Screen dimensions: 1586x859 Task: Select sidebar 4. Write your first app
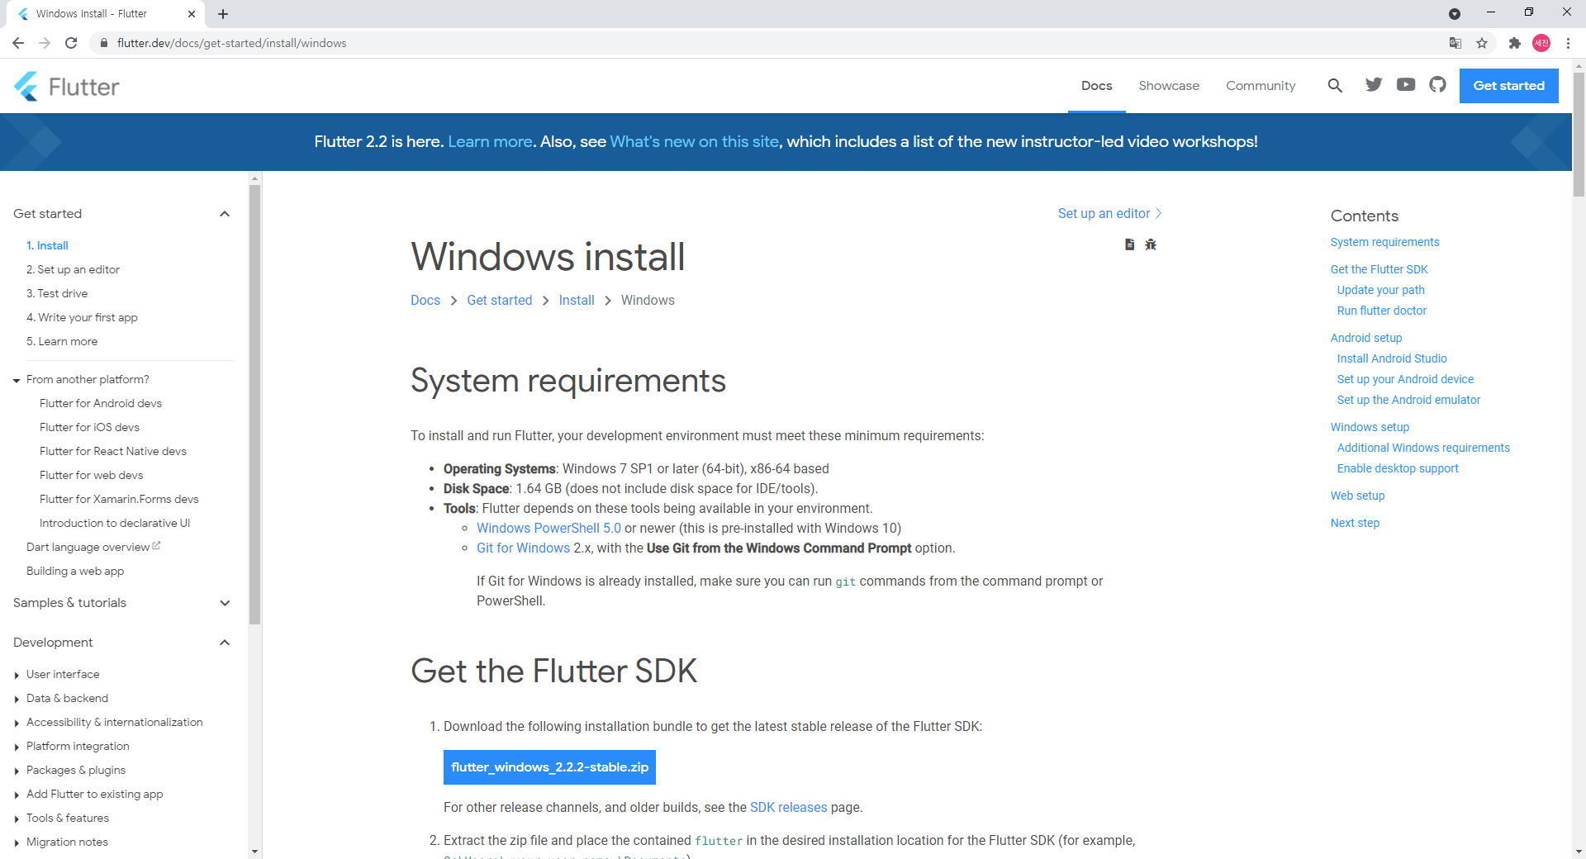coord(82,317)
